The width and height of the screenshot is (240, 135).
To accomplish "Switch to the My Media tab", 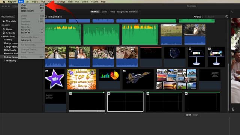I will (x=95, y=12).
